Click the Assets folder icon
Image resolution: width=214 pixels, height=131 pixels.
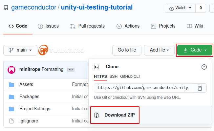coord(11,85)
